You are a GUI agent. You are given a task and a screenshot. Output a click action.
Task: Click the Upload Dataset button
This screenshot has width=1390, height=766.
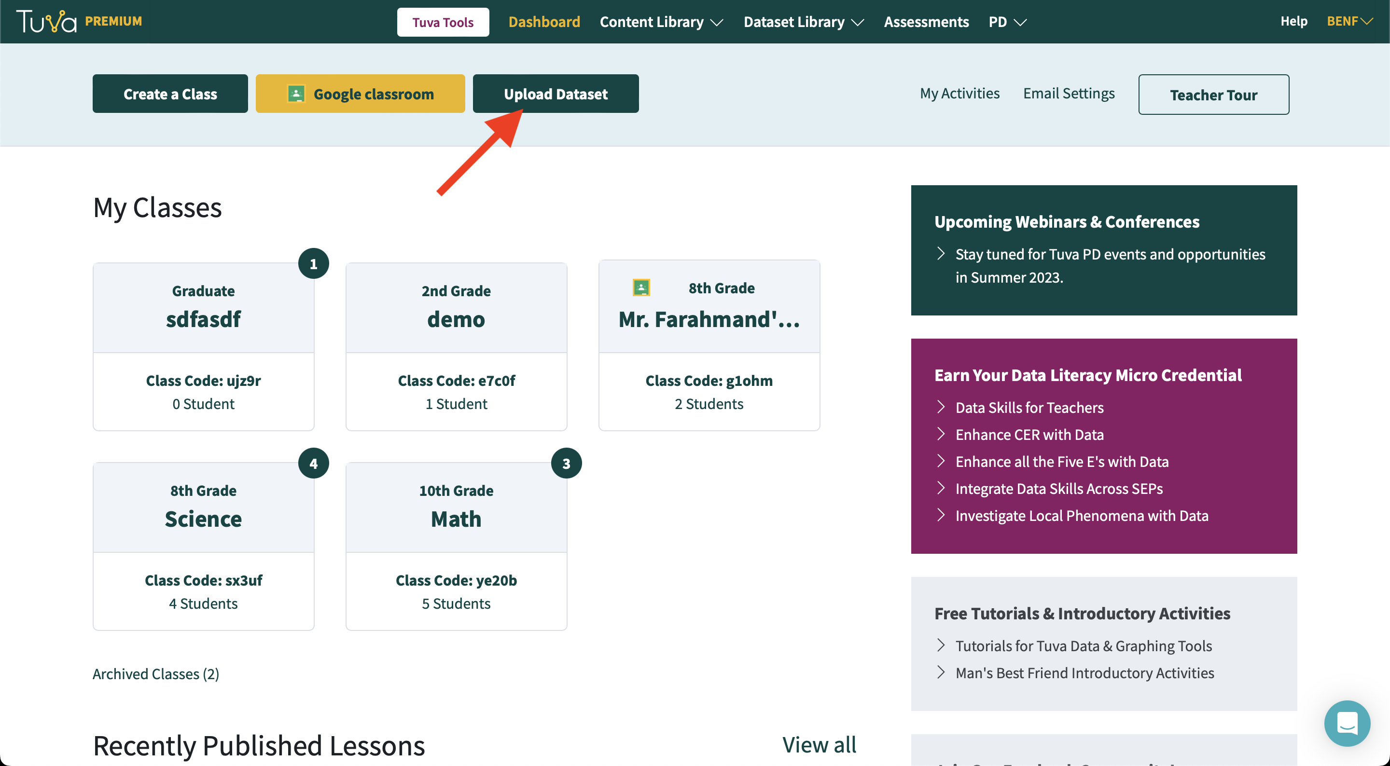(556, 94)
